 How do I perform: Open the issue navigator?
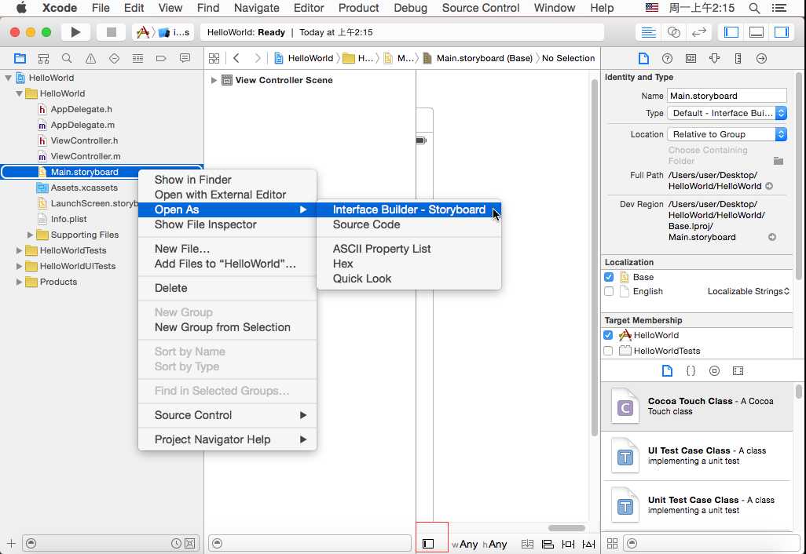90,58
